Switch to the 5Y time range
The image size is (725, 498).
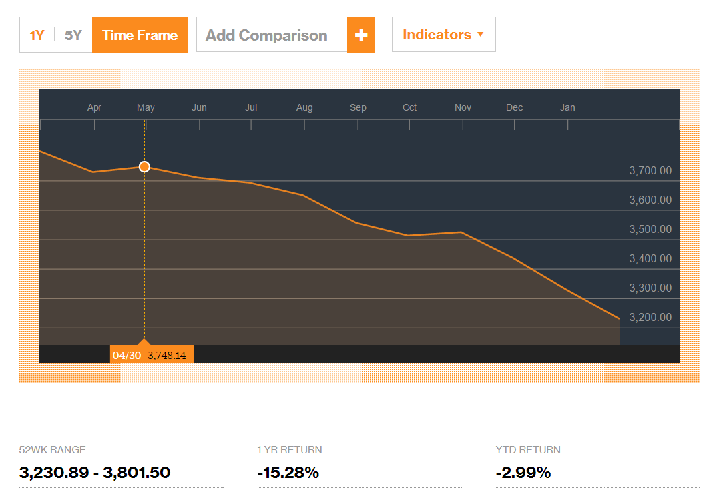click(x=73, y=35)
